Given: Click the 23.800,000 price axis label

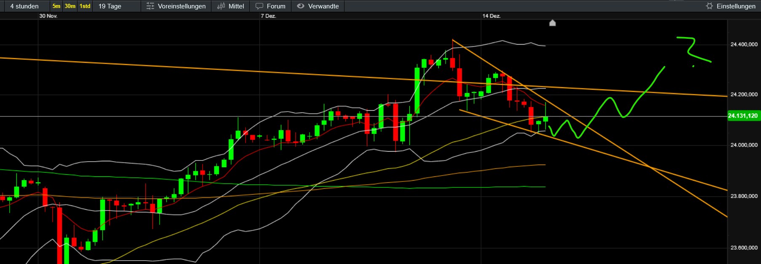Looking at the screenshot, I should pos(744,196).
